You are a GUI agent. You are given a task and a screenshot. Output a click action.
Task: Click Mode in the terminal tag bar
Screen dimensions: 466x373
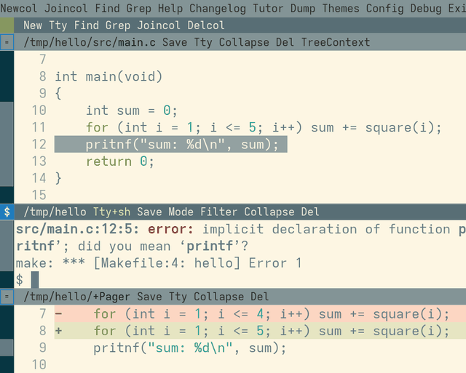click(x=181, y=212)
